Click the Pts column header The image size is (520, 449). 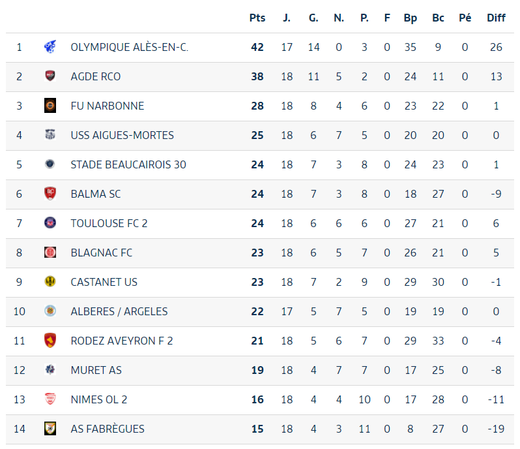click(257, 18)
